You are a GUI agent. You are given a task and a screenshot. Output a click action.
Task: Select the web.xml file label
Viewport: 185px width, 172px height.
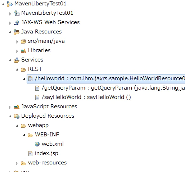click(53, 144)
